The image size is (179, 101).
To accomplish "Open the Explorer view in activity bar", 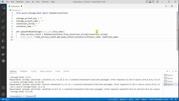I will (x=3, y=7).
